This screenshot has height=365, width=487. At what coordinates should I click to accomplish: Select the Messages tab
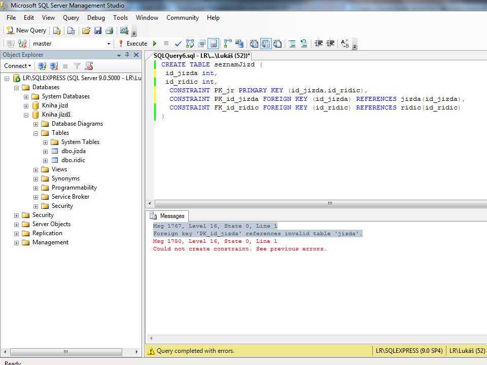click(x=167, y=216)
